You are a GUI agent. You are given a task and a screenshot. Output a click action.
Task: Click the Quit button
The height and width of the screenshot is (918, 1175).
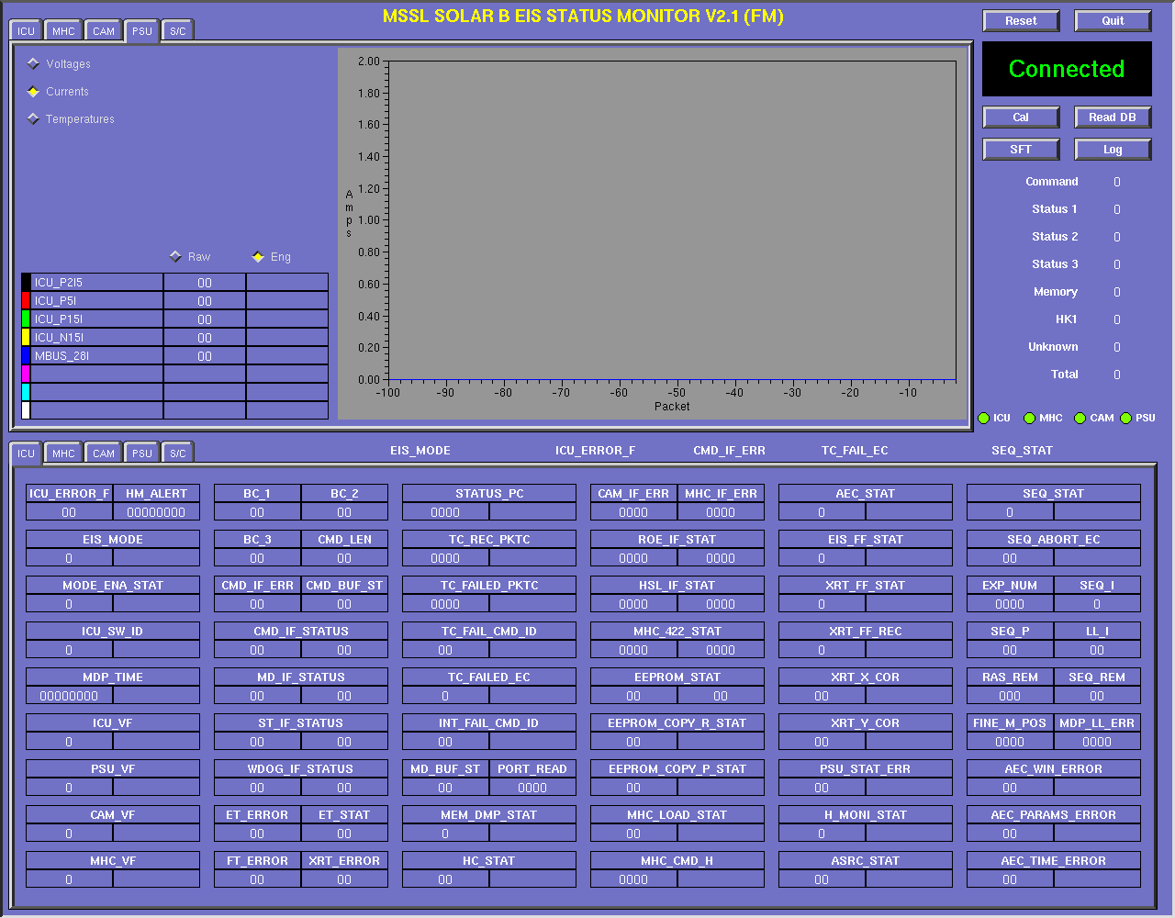pyautogui.click(x=1113, y=21)
